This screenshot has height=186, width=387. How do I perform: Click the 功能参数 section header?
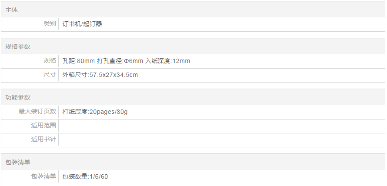point(18,97)
